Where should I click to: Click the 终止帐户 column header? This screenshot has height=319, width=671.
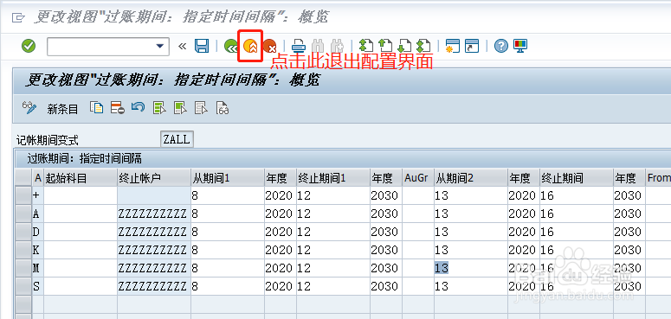[x=154, y=177]
